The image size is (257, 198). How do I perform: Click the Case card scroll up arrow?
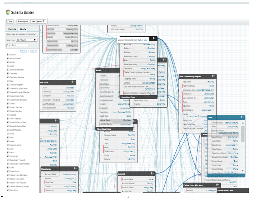pyautogui.click(x=242, y=123)
